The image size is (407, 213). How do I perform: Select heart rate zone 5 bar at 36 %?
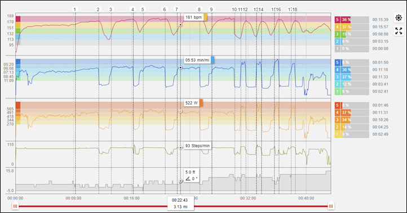pyautogui.click(x=352, y=20)
